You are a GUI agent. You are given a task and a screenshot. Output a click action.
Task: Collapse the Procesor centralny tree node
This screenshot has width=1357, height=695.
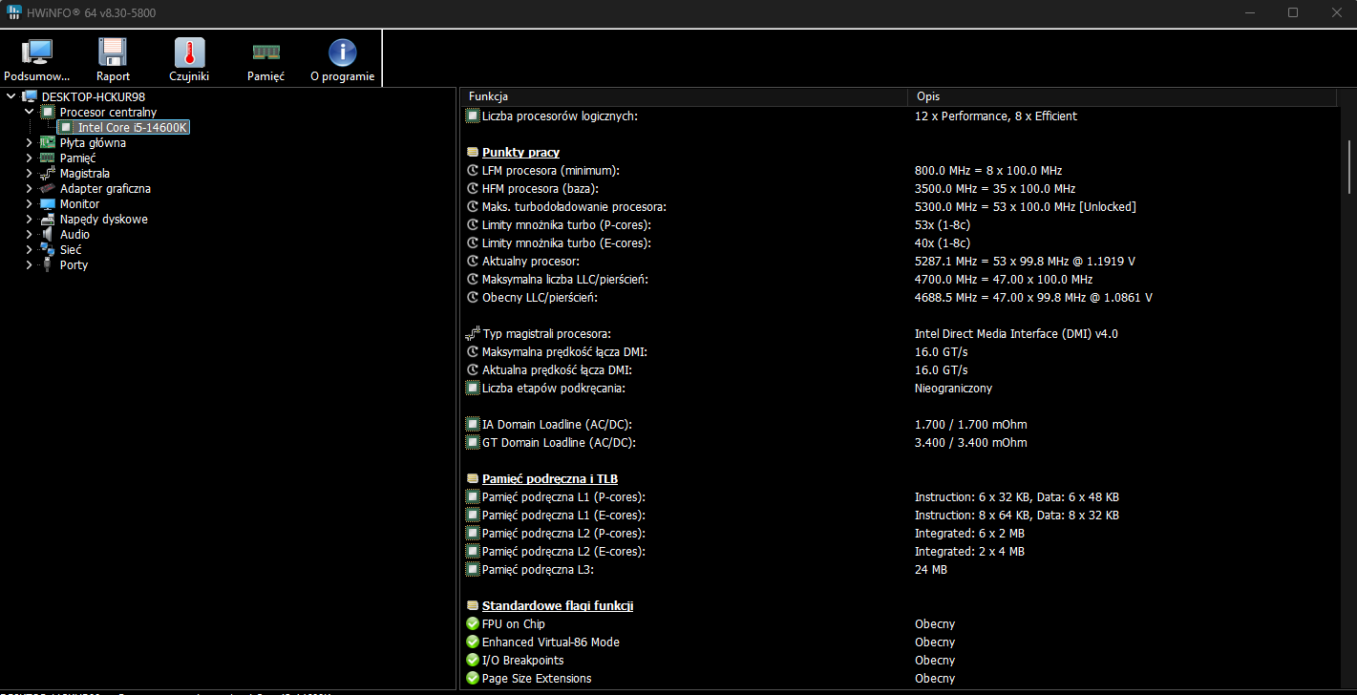[29, 113]
